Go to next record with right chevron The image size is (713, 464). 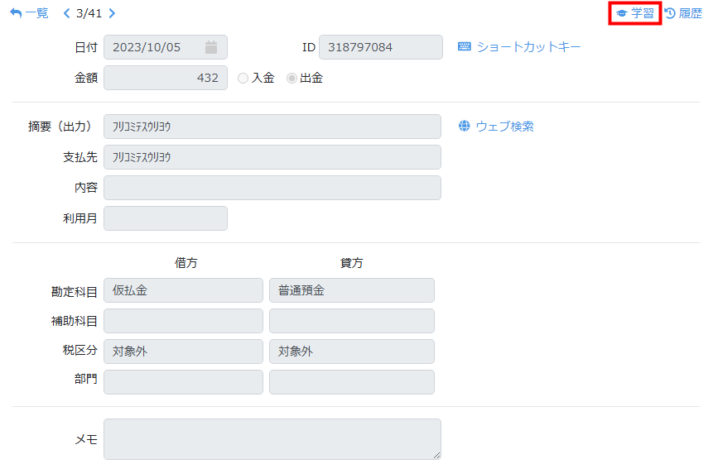(113, 13)
